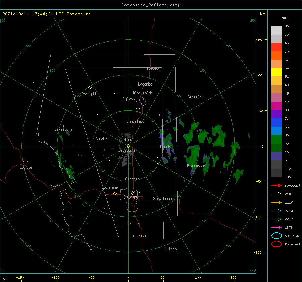Click the Cochrane label on map
The height and width of the screenshot is (282, 302).
[x=110, y=187]
